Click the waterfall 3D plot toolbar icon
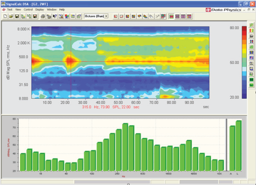 pos(145,16)
